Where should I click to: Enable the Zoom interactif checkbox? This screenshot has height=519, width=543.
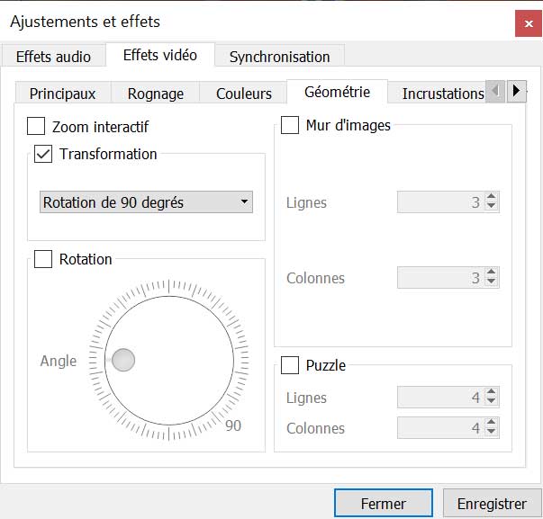(37, 126)
